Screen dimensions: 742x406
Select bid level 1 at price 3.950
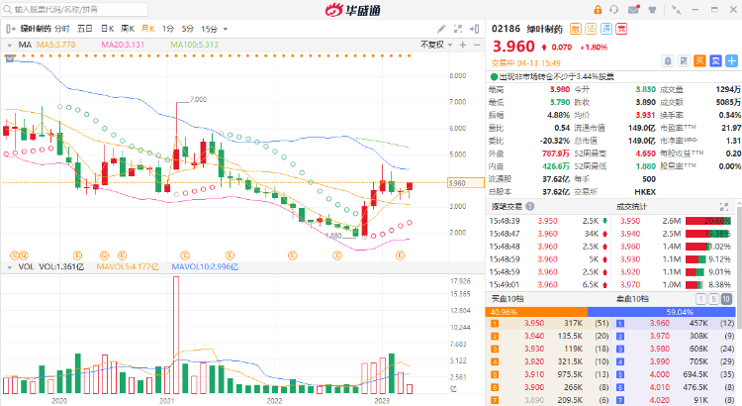coord(550,323)
